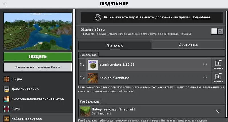Click the achievements disabled trophy icon
The height and width of the screenshot is (122, 228).
[98, 17]
